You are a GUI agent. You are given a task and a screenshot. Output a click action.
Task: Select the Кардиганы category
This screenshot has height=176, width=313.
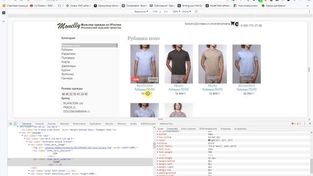pyautogui.click(x=68, y=54)
